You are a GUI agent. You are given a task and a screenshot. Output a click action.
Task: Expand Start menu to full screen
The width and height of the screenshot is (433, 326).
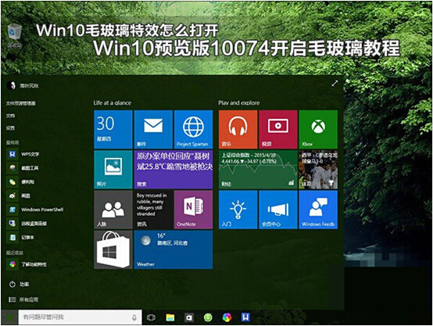coord(335,83)
